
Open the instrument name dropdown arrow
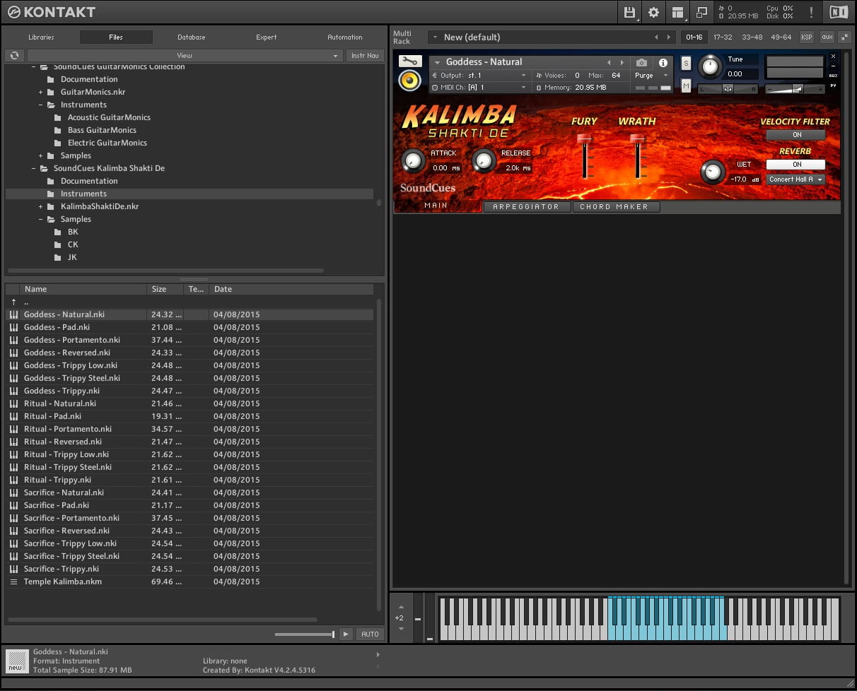tap(437, 62)
